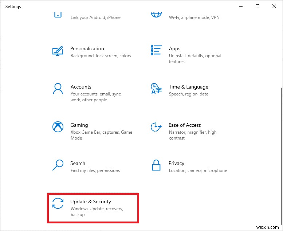Open the Gaming category title
Viewport: 283px width, 231px height.
[79, 125]
